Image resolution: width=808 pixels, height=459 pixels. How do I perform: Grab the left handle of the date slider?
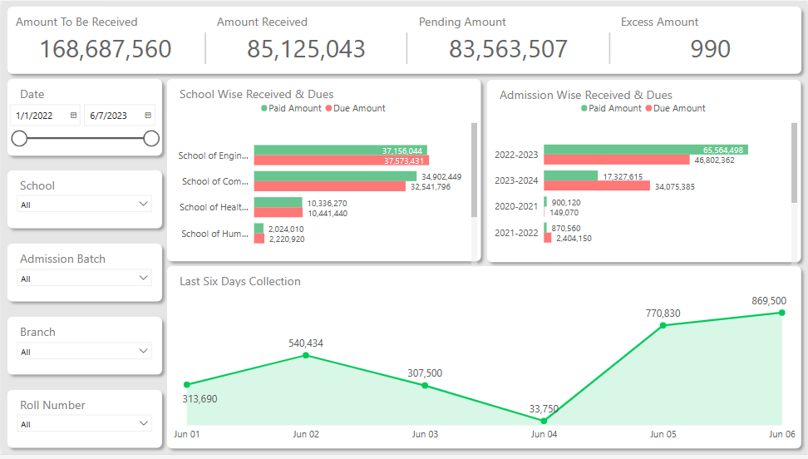click(19, 138)
